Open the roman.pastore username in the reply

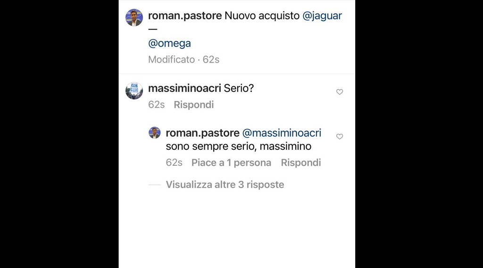coord(202,133)
